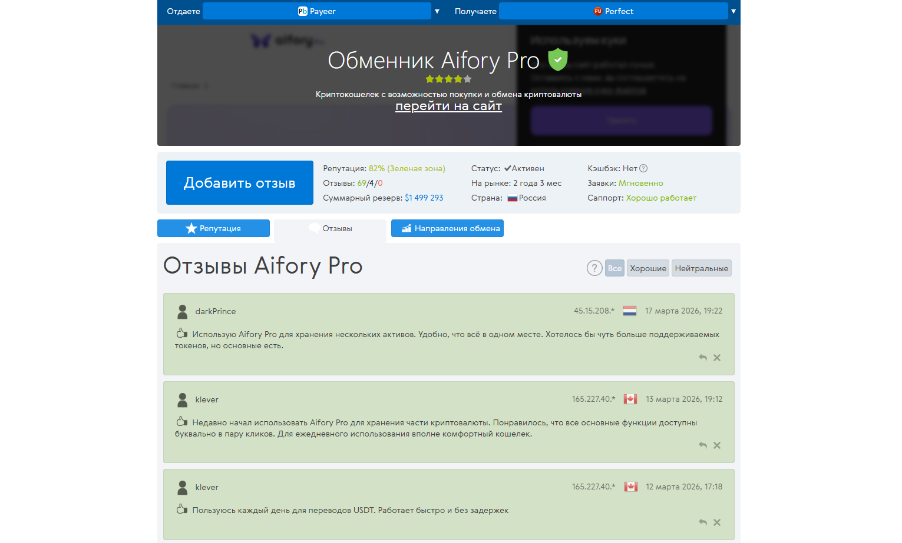902x543 pixels.
Task: Open the Perfect 'Получаете' currency dropdown
Action: [613, 11]
